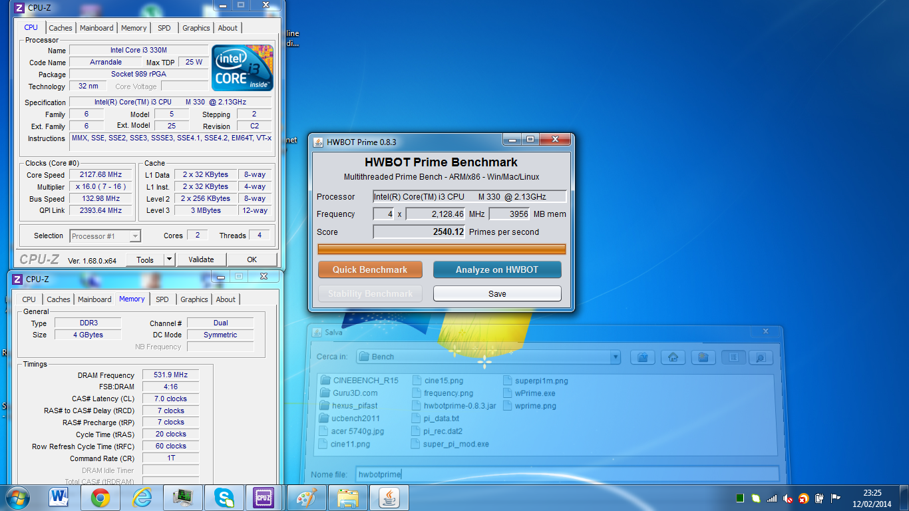Open Paint from the taskbar
The height and width of the screenshot is (511, 909).
307,498
